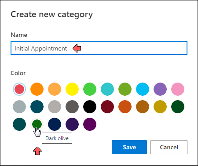Select the Dark olive color swatch
Image resolution: width=198 pixels, height=166 pixels.
(x=37, y=124)
